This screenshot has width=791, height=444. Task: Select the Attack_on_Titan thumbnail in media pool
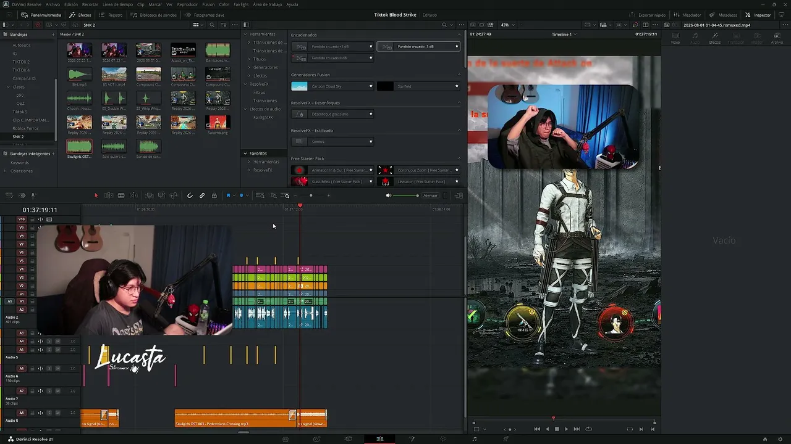[x=183, y=50]
